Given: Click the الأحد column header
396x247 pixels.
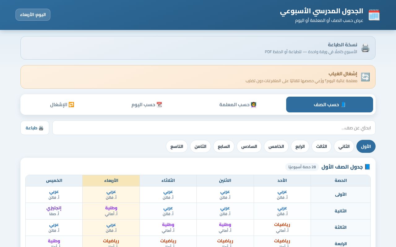Looking at the screenshot, I should (x=282, y=181).
